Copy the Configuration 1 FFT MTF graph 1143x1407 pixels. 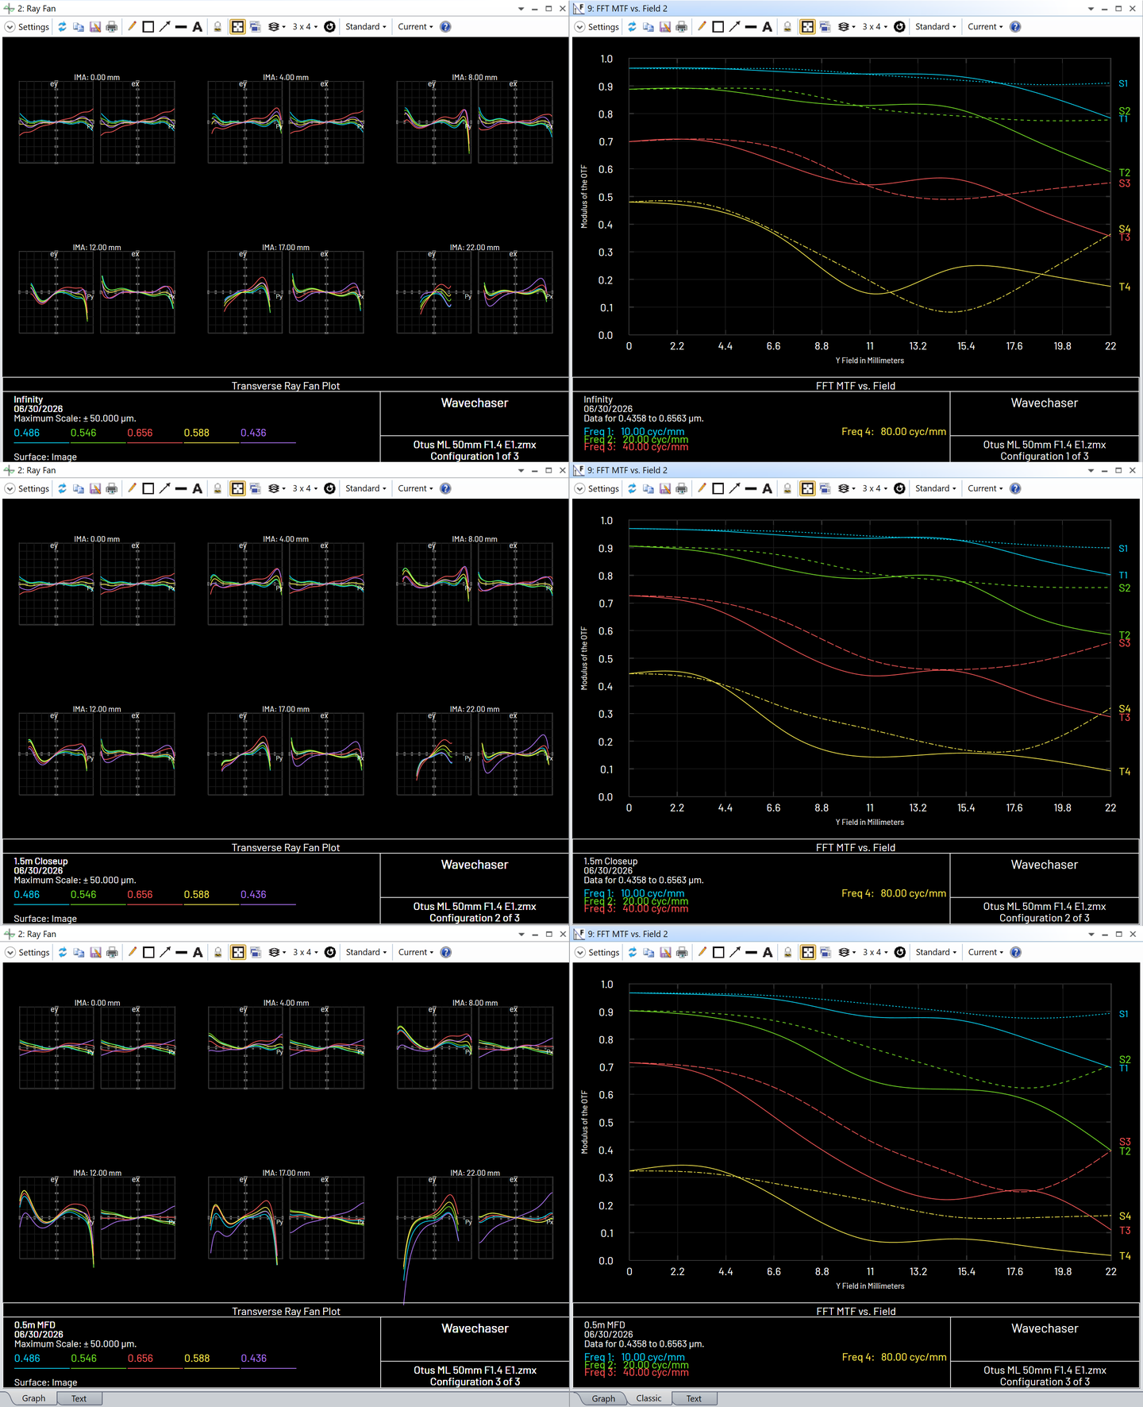pos(648,27)
